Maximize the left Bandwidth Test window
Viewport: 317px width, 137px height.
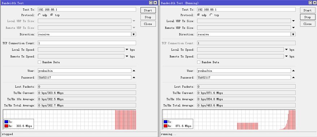[151, 3]
